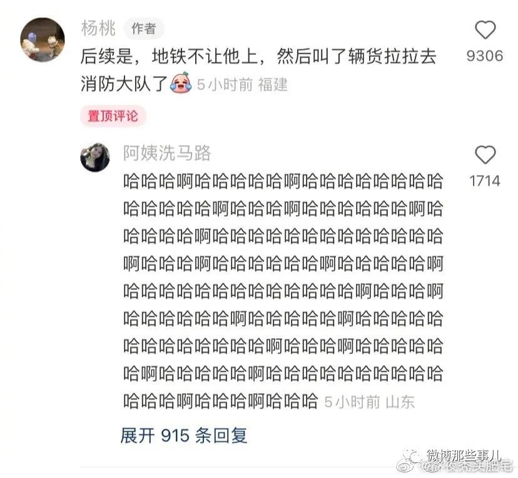Click the 9306 like count
518x478 pixels.
click(485, 56)
